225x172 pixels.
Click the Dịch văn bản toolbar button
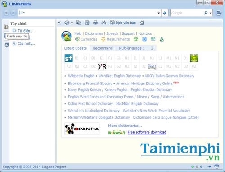pyautogui.click(x=123, y=23)
